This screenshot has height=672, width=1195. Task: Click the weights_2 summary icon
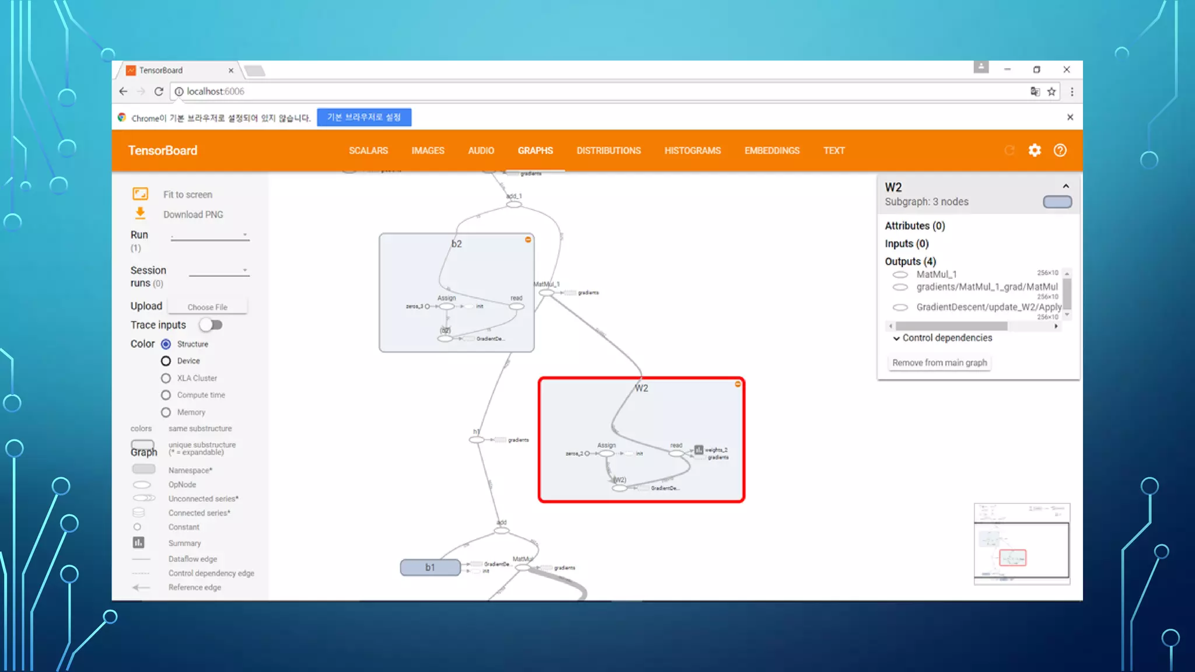(x=698, y=450)
